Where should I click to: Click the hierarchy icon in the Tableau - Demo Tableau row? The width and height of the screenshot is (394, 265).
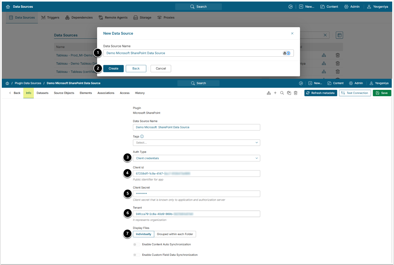[x=324, y=63]
